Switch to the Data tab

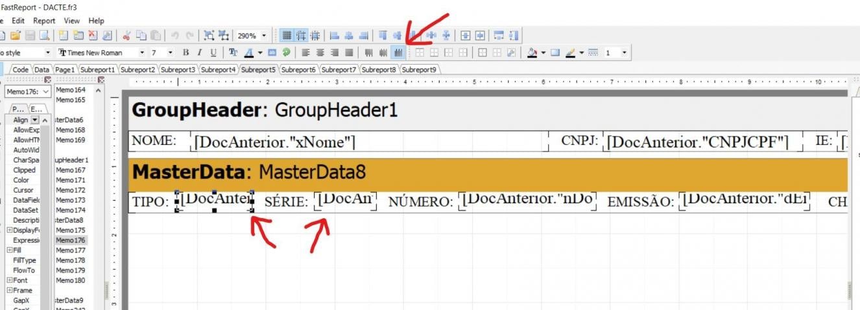tap(42, 69)
